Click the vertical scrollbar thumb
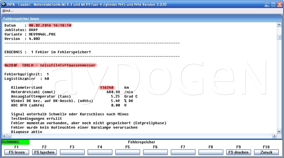 (x=279, y=37)
